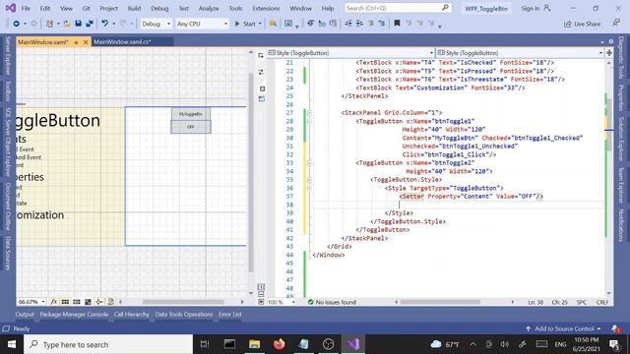Click the Firefox icon in the taskbar
The width and height of the screenshot is (630, 354).
tap(279, 344)
